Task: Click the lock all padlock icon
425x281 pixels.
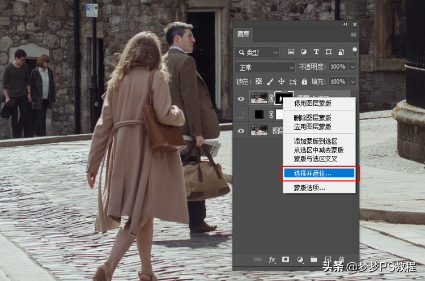Action: coord(304,82)
